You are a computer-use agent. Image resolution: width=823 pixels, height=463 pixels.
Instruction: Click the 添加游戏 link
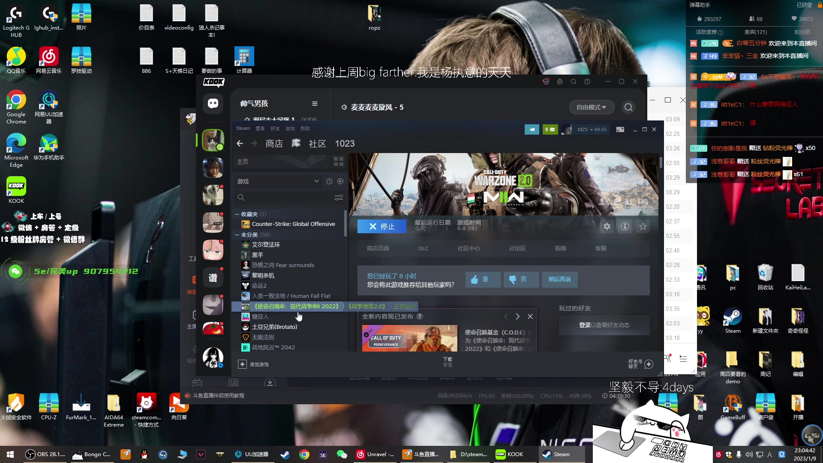click(x=259, y=364)
